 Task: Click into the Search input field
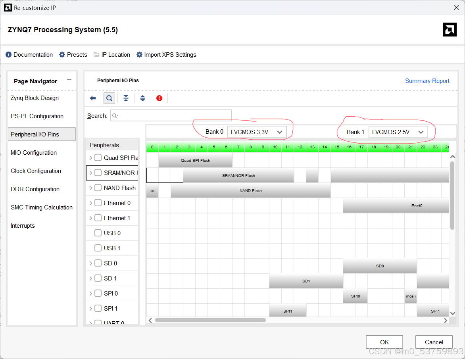coord(171,115)
